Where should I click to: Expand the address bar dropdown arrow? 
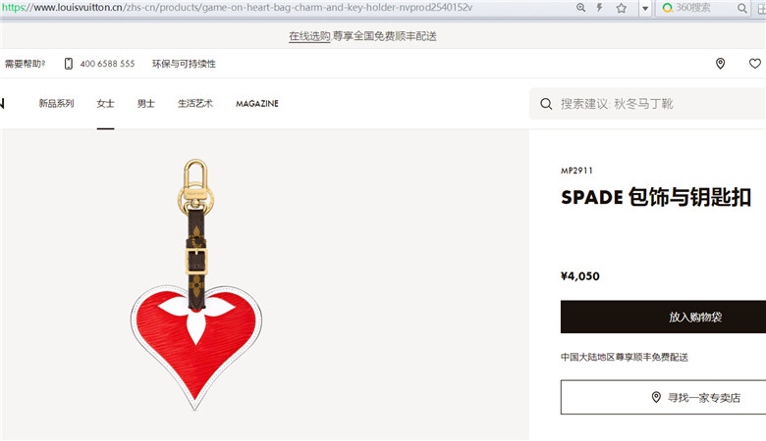[645, 8]
